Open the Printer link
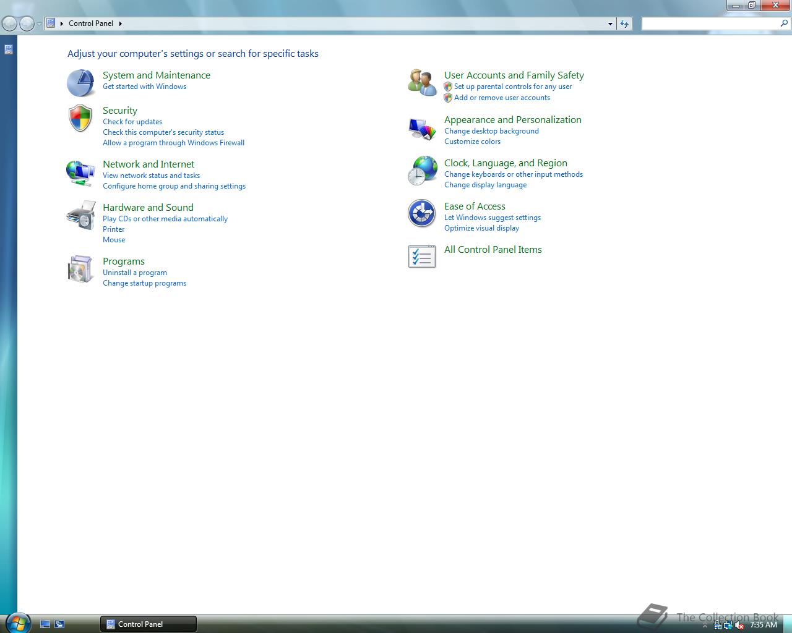This screenshot has width=792, height=633. tap(113, 229)
